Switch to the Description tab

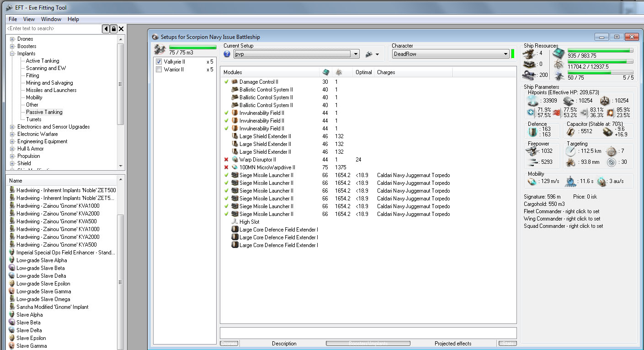284,344
